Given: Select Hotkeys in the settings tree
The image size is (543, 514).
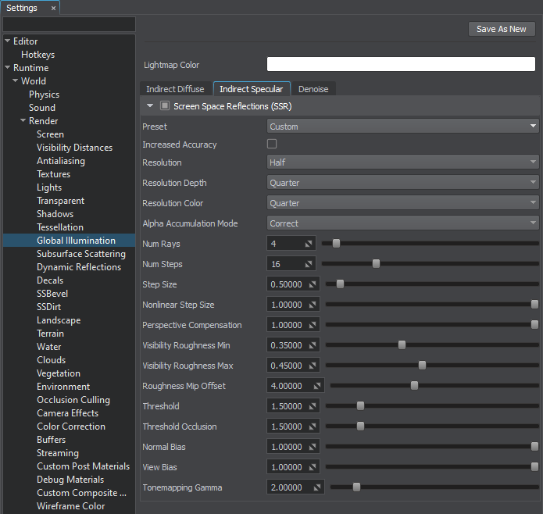Looking at the screenshot, I should coord(38,55).
